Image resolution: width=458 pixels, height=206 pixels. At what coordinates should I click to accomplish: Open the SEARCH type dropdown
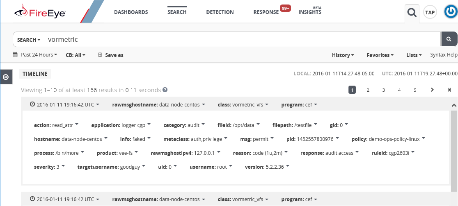(29, 40)
